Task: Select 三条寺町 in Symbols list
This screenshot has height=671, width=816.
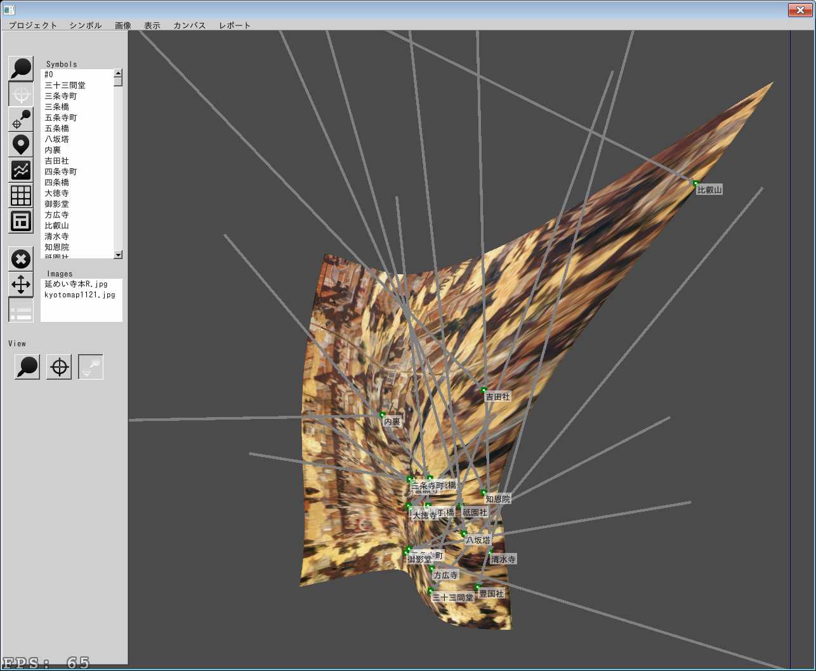Action: tap(77, 96)
